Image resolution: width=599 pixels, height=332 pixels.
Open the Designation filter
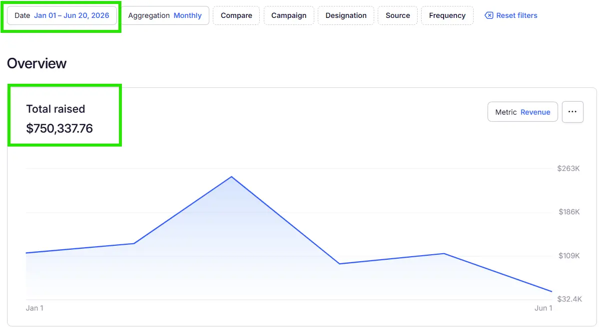[346, 15]
